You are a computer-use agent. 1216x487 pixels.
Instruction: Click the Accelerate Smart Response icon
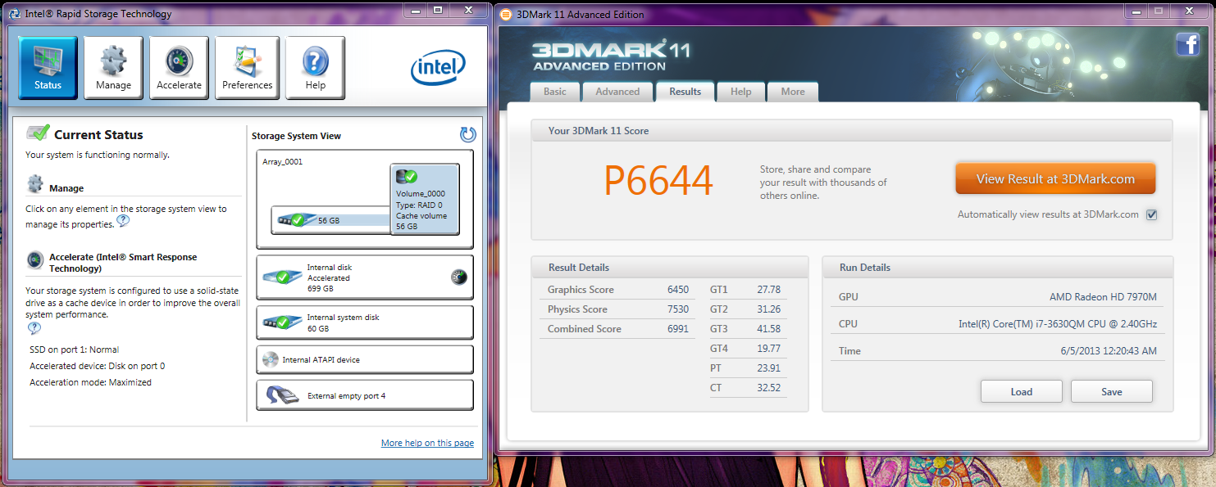(x=34, y=260)
